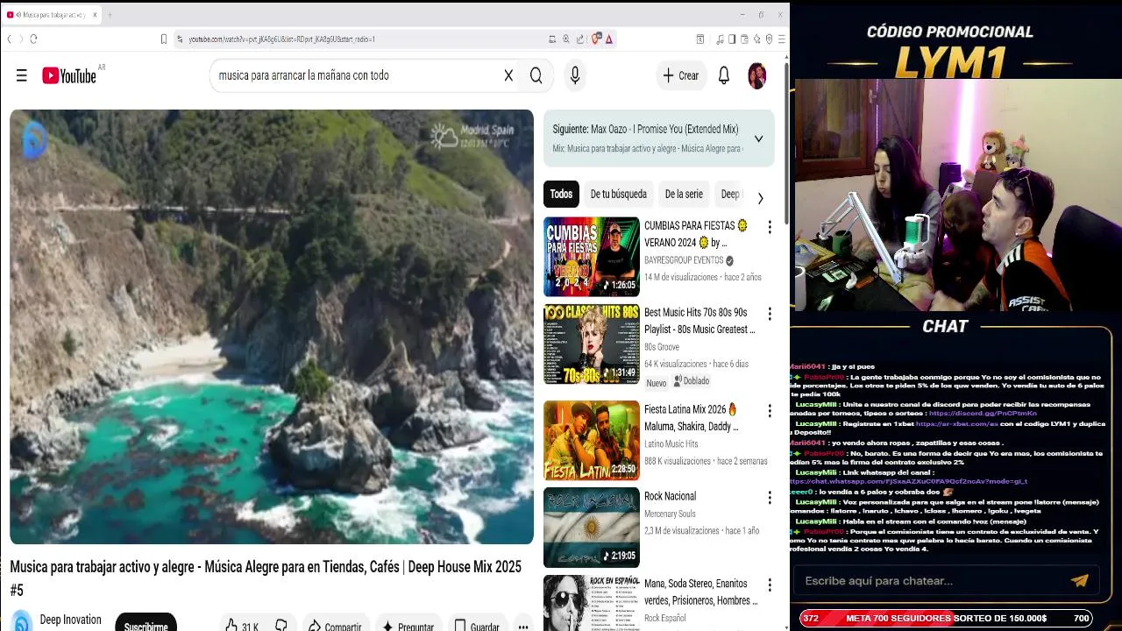The height and width of the screenshot is (631, 1122).
Task: Click the Rock Nacional video title
Action: point(670,496)
